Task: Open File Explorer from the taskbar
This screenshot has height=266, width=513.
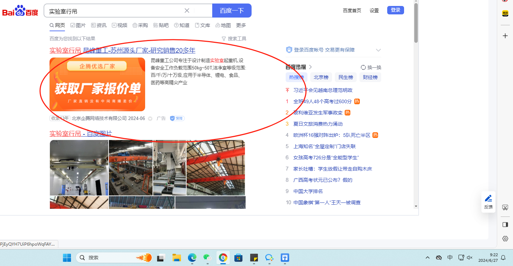Action: (176, 258)
